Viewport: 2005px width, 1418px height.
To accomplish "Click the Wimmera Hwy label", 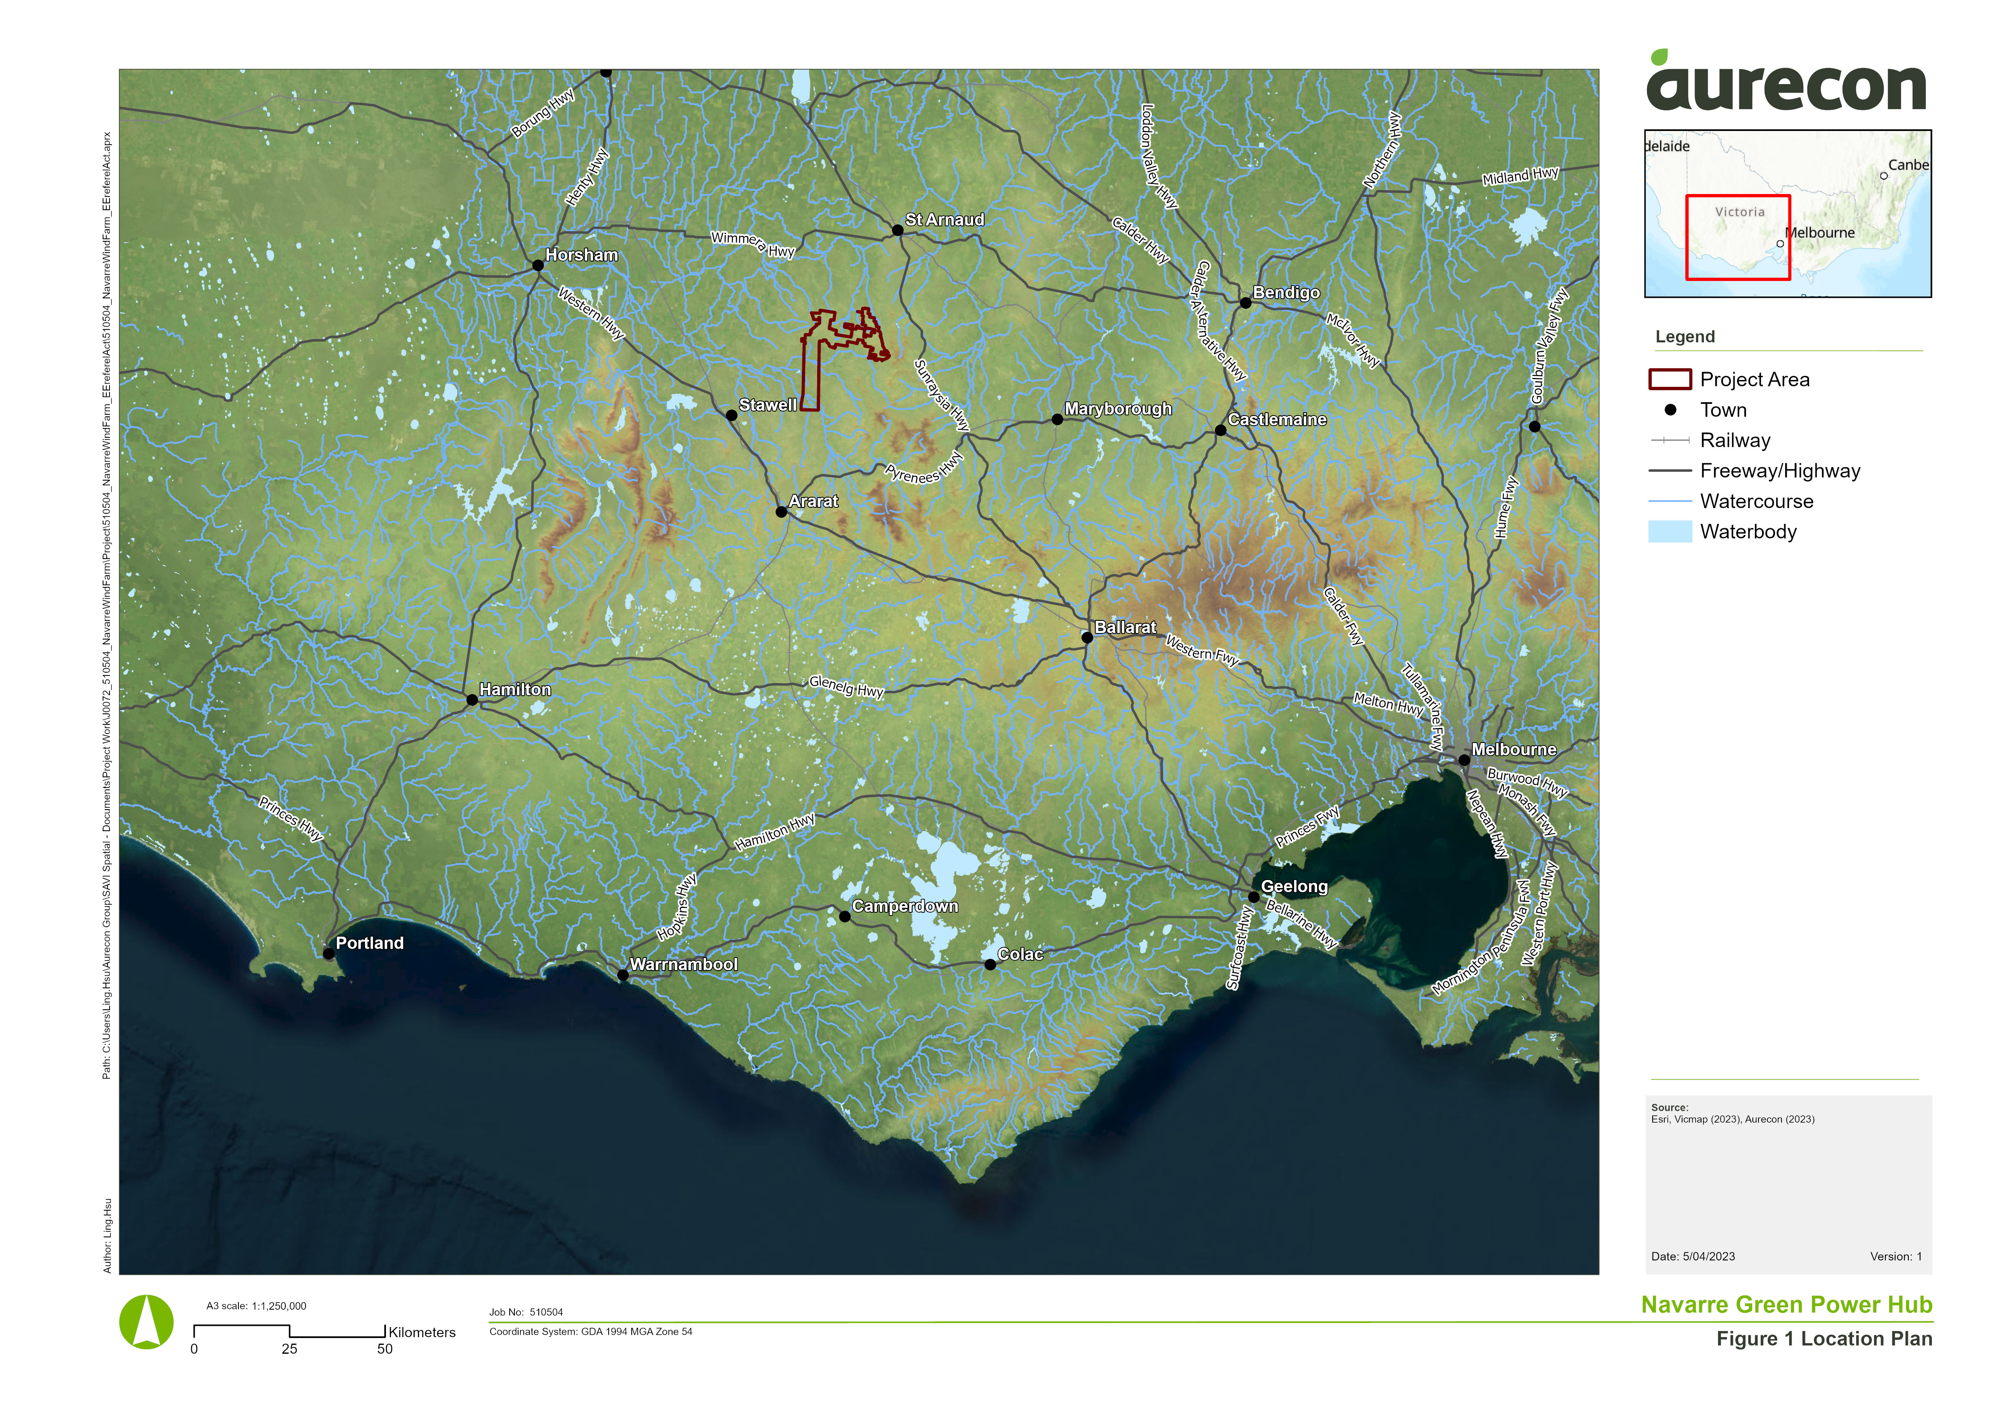I will pos(753,245).
